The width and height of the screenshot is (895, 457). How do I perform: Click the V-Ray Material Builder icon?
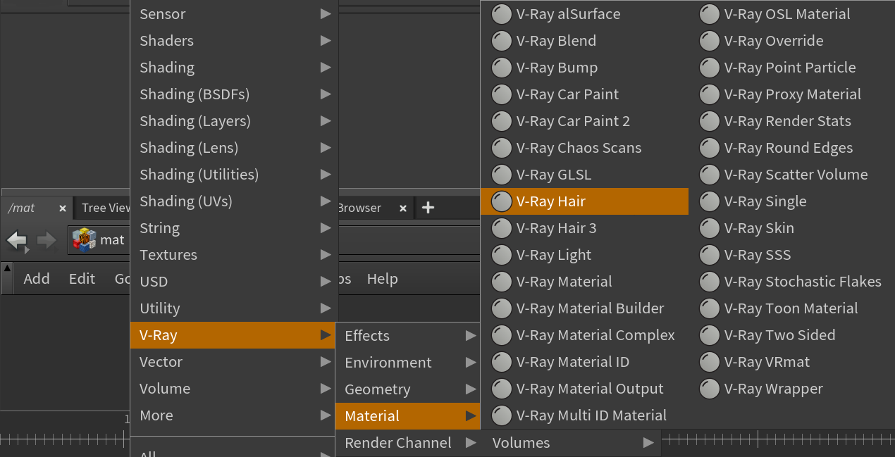point(501,308)
